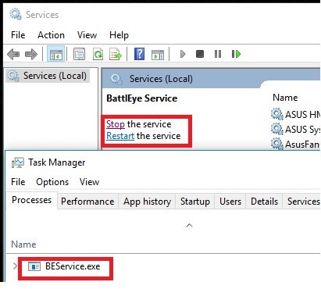321x289 pixels.
Task: Expand the BEService.exe process row
Action: click(15, 266)
